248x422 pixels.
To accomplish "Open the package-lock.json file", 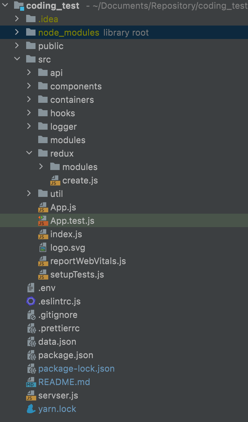I will coord(76,369).
